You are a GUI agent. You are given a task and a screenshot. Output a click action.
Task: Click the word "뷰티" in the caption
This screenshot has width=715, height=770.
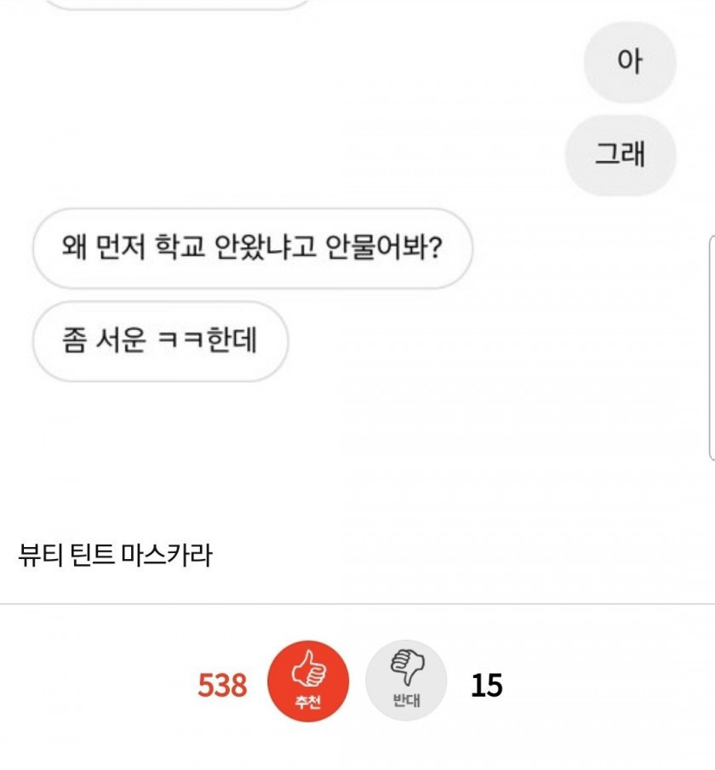click(37, 556)
